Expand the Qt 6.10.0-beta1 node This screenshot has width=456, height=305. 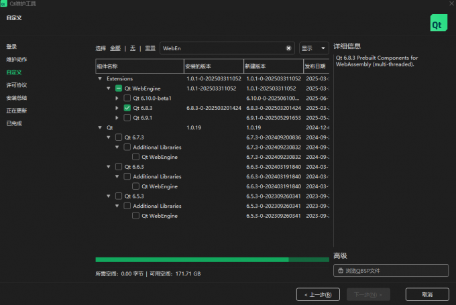click(x=117, y=99)
